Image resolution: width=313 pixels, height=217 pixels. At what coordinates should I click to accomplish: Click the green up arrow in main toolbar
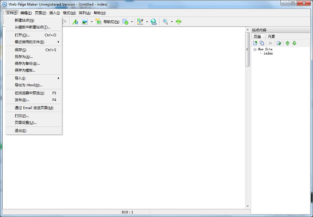178,21
